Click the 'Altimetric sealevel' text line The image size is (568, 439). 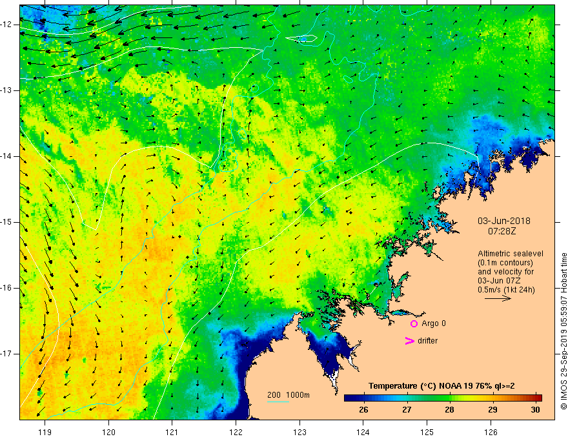[x=511, y=254]
